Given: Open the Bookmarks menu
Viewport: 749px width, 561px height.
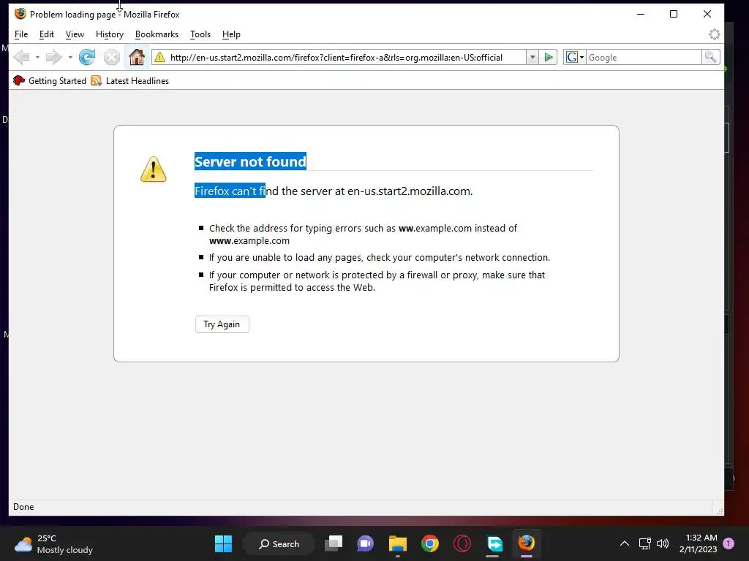Looking at the screenshot, I should [157, 34].
